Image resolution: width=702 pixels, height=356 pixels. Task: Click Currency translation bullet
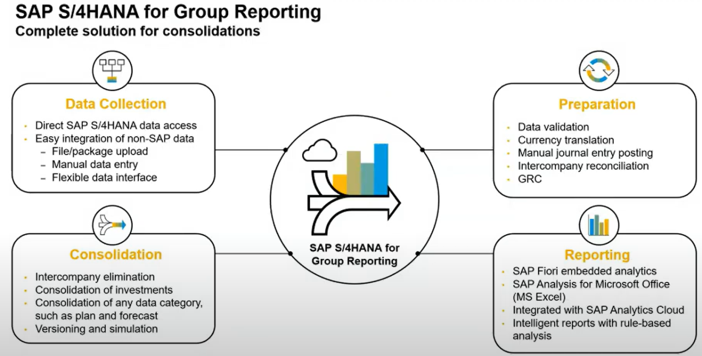[x=566, y=140]
